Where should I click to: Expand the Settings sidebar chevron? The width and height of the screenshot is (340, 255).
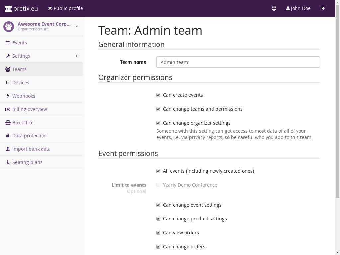click(x=76, y=56)
